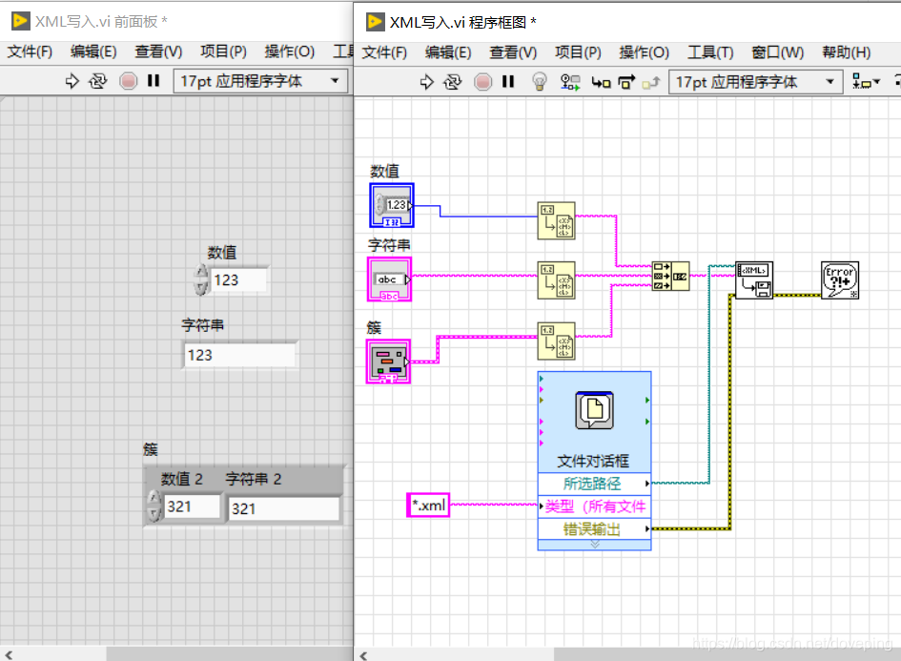This screenshot has width=901, height=661.
Task: Select the 文件对话框 Express VI icon
Action: (x=593, y=408)
